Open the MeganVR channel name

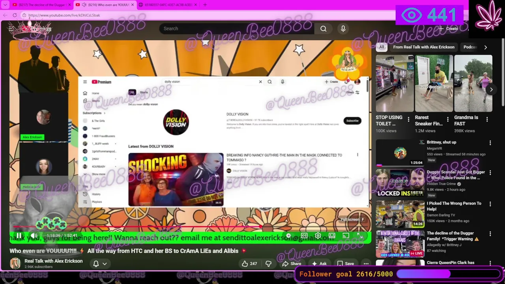pos(434,148)
